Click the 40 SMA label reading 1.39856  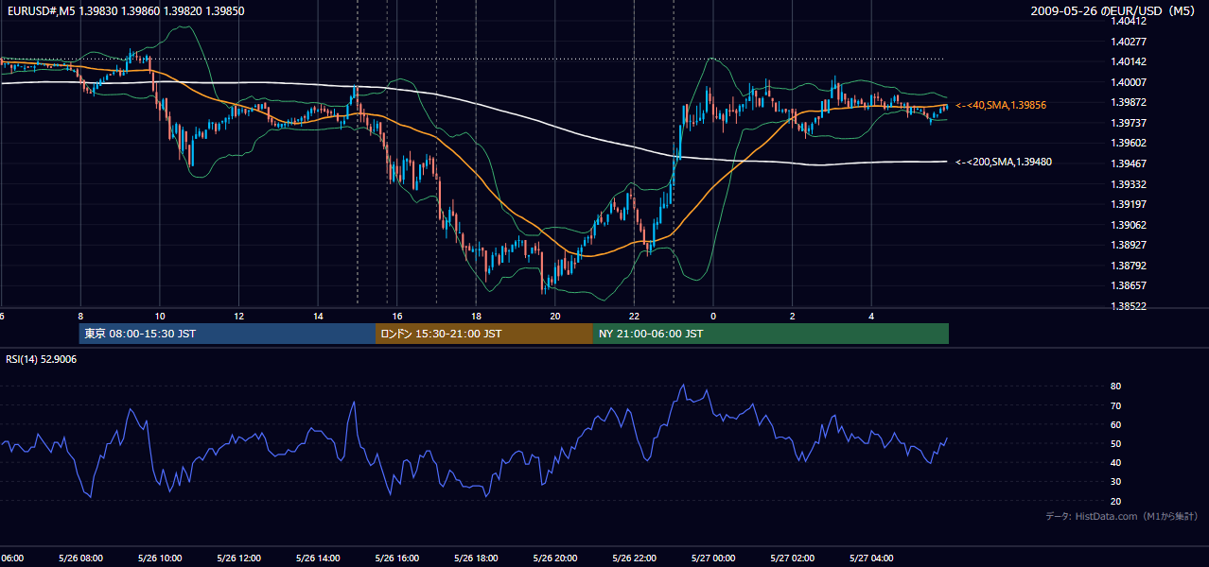tap(1002, 105)
